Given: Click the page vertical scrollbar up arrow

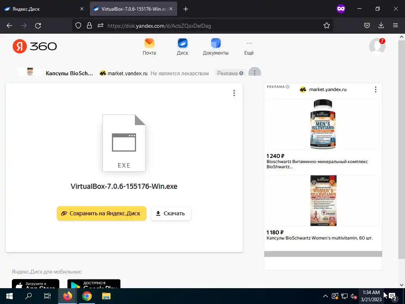Looking at the screenshot, I should click(x=402, y=37).
